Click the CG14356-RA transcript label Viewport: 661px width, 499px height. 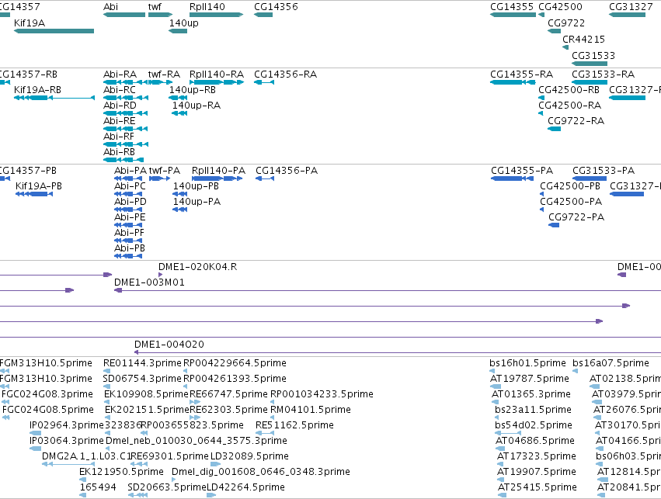tap(285, 75)
